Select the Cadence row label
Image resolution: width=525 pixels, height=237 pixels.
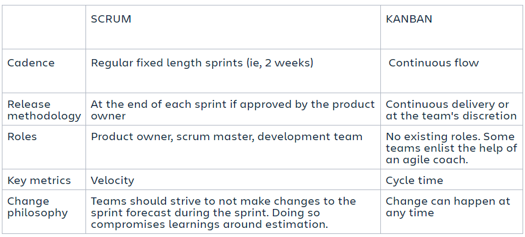pyautogui.click(x=31, y=63)
